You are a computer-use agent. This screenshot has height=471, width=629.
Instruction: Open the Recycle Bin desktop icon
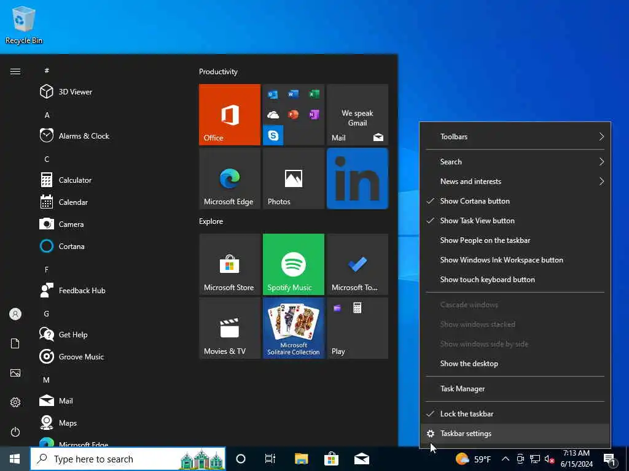pyautogui.click(x=24, y=25)
